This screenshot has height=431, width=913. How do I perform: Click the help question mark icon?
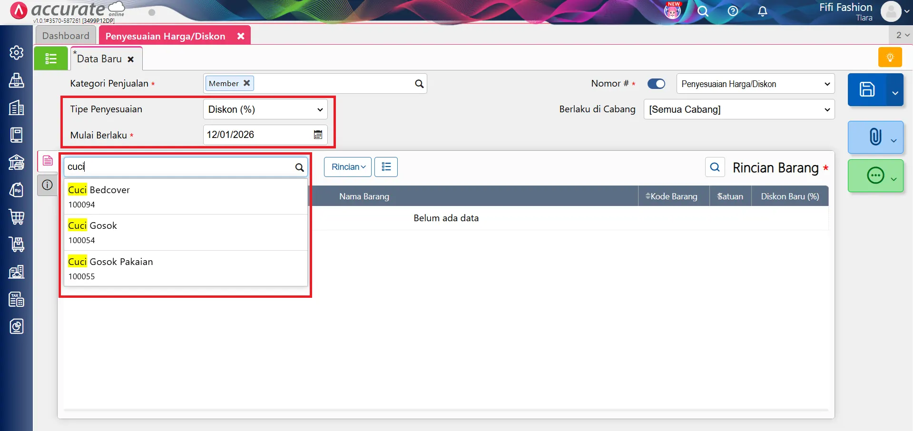pyautogui.click(x=733, y=11)
